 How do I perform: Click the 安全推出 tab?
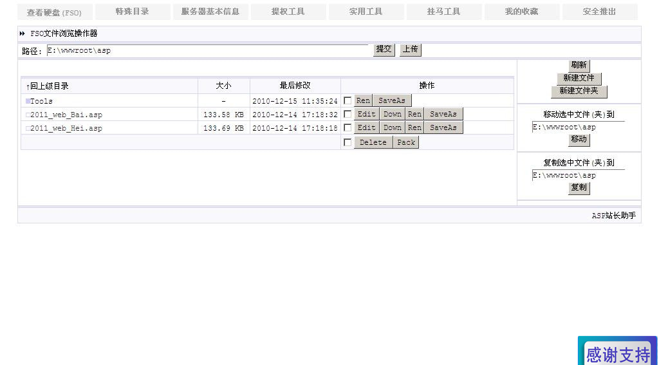pyautogui.click(x=600, y=12)
